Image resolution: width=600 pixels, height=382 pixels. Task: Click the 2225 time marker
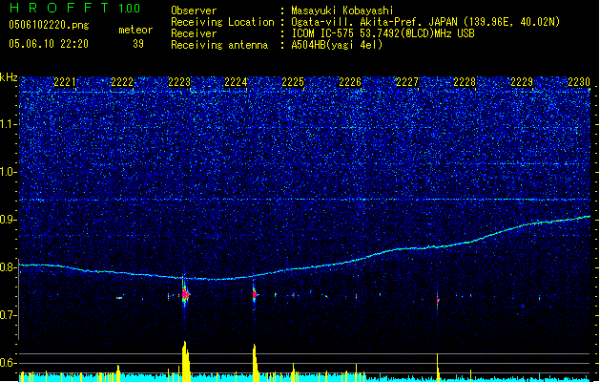point(293,82)
